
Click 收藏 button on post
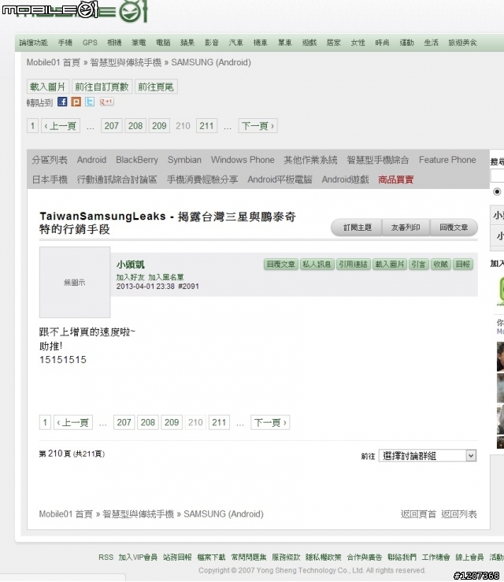(440, 265)
